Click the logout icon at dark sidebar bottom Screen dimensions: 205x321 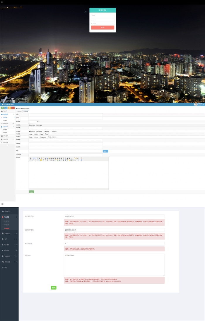[x=3, y=268]
